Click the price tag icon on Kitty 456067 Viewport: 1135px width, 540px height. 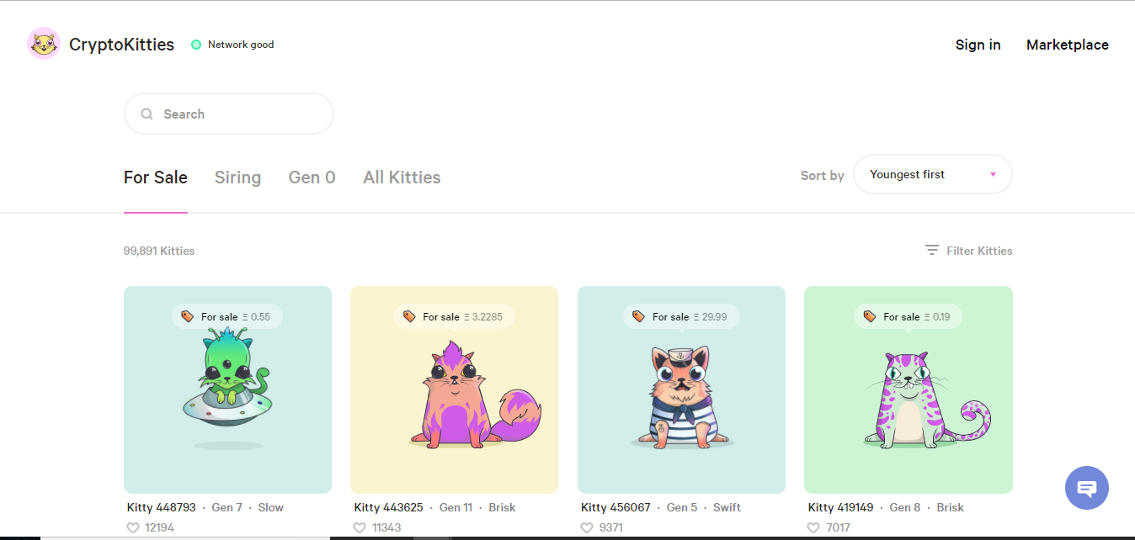tap(638, 317)
